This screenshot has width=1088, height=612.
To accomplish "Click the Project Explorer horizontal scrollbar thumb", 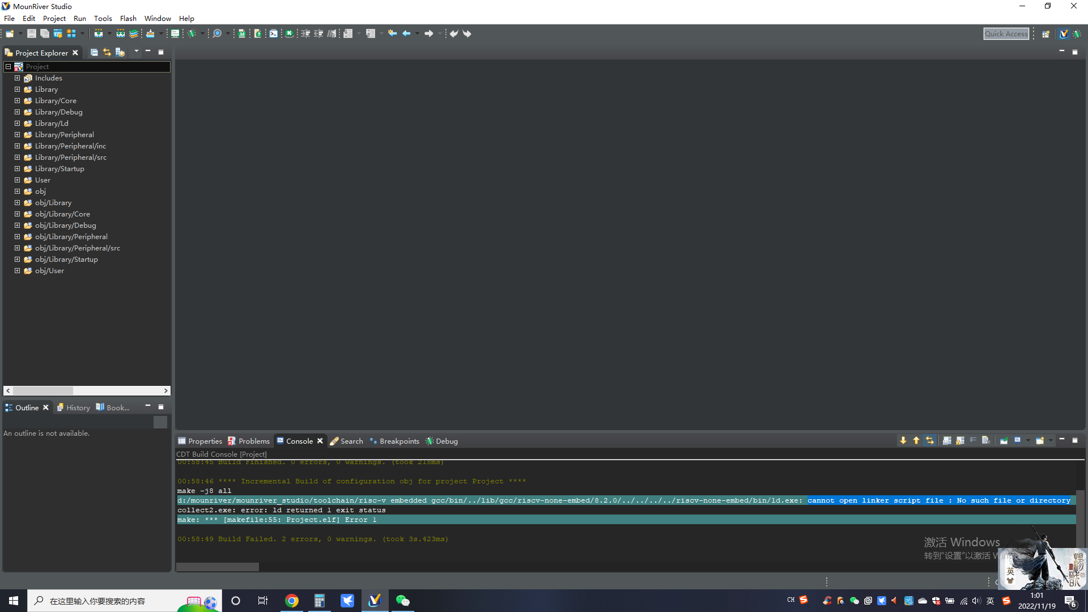I will (43, 390).
